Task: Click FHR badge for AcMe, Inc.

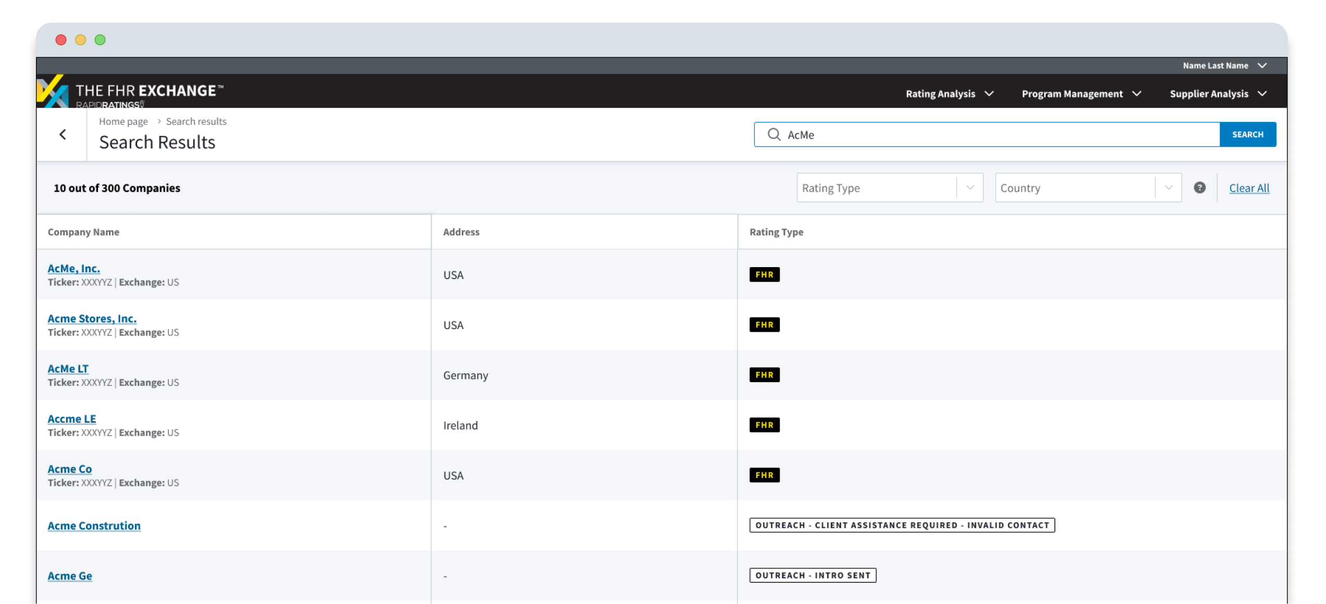Action: coord(764,274)
